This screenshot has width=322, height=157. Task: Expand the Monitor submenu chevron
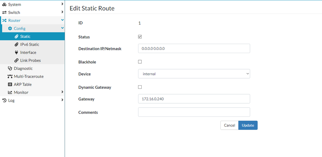tap(62, 92)
